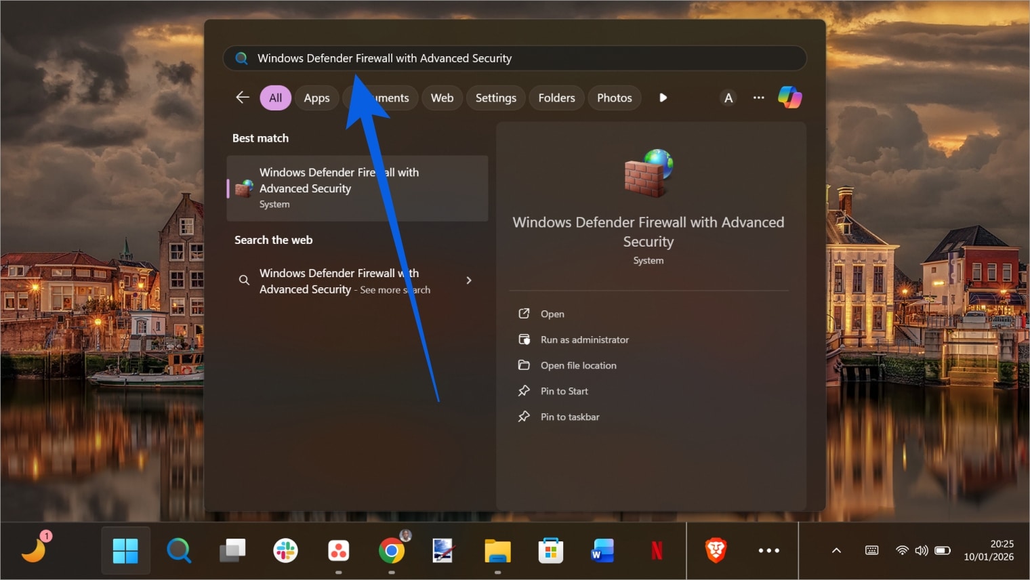Open Task View on the taskbar
The height and width of the screenshot is (580, 1030).
232,550
